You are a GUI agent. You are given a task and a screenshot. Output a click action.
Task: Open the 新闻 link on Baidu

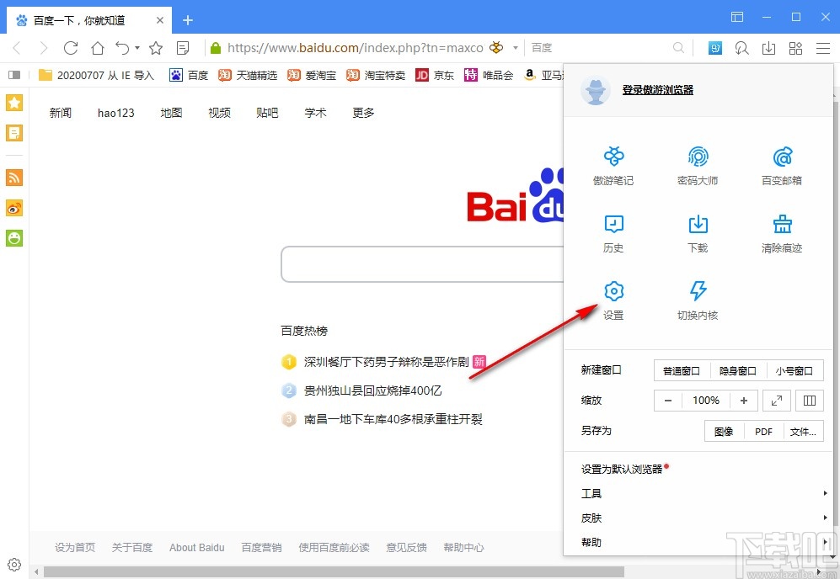(60, 113)
